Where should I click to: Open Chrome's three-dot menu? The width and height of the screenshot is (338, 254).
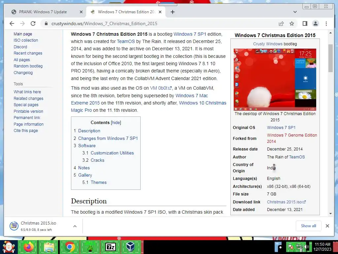tap(326, 23)
